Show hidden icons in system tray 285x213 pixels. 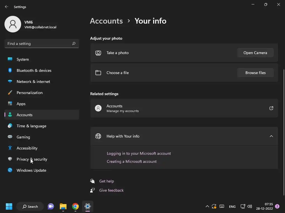coord(207,206)
